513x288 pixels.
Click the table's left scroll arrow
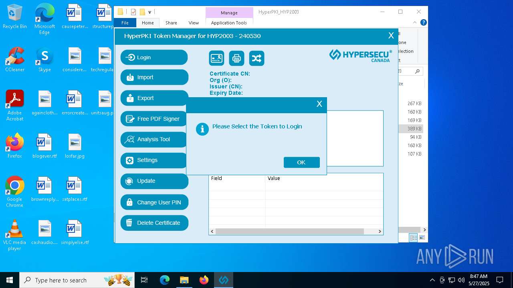click(x=212, y=231)
